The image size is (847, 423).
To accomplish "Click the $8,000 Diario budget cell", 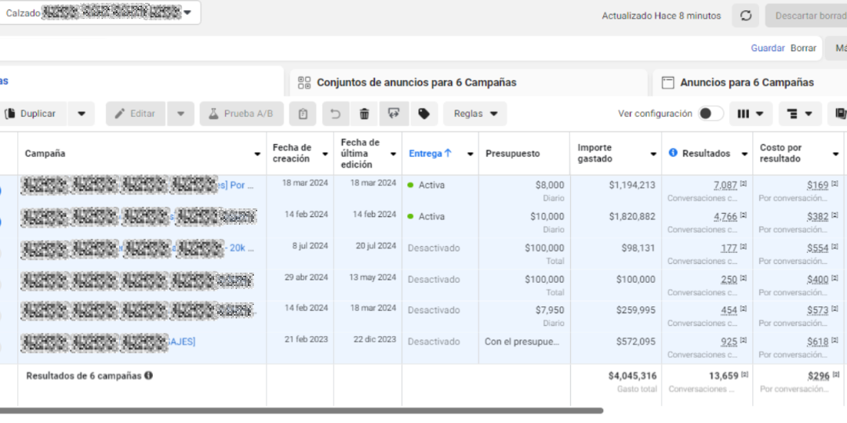I will [524, 191].
